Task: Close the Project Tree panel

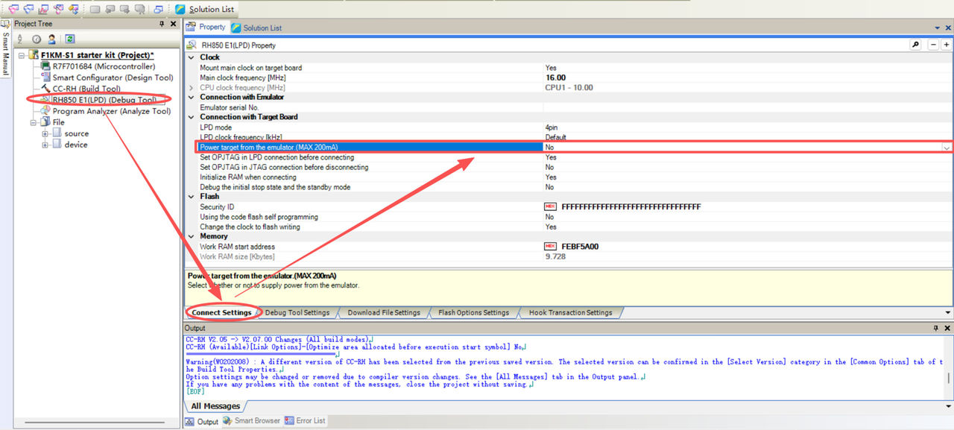Action: tap(174, 24)
